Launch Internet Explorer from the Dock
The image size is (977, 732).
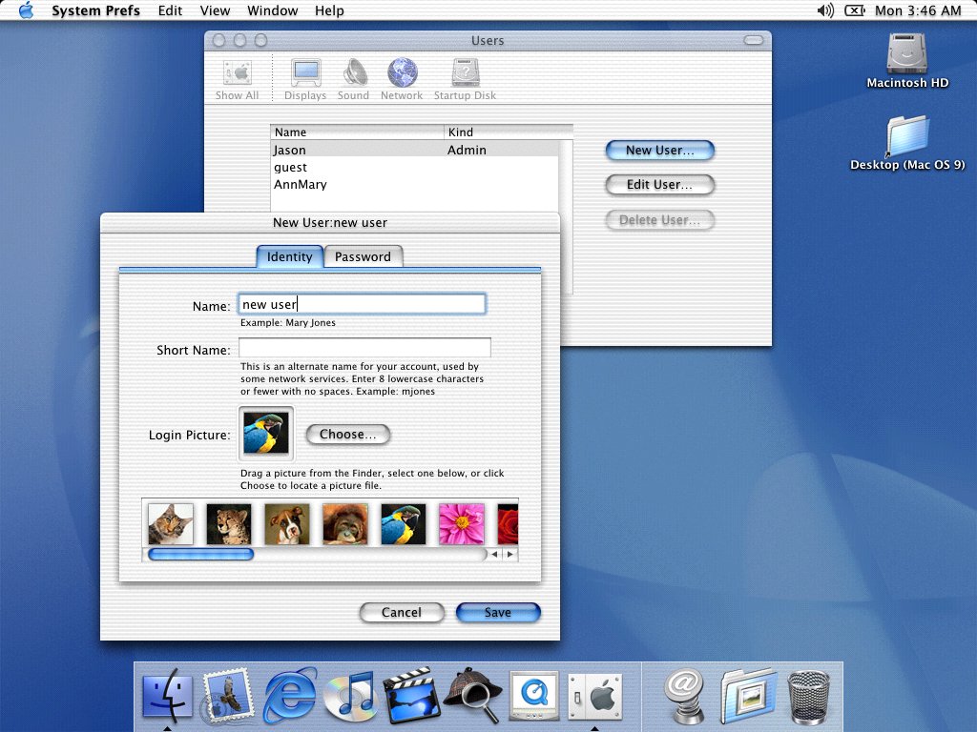pyautogui.click(x=290, y=695)
